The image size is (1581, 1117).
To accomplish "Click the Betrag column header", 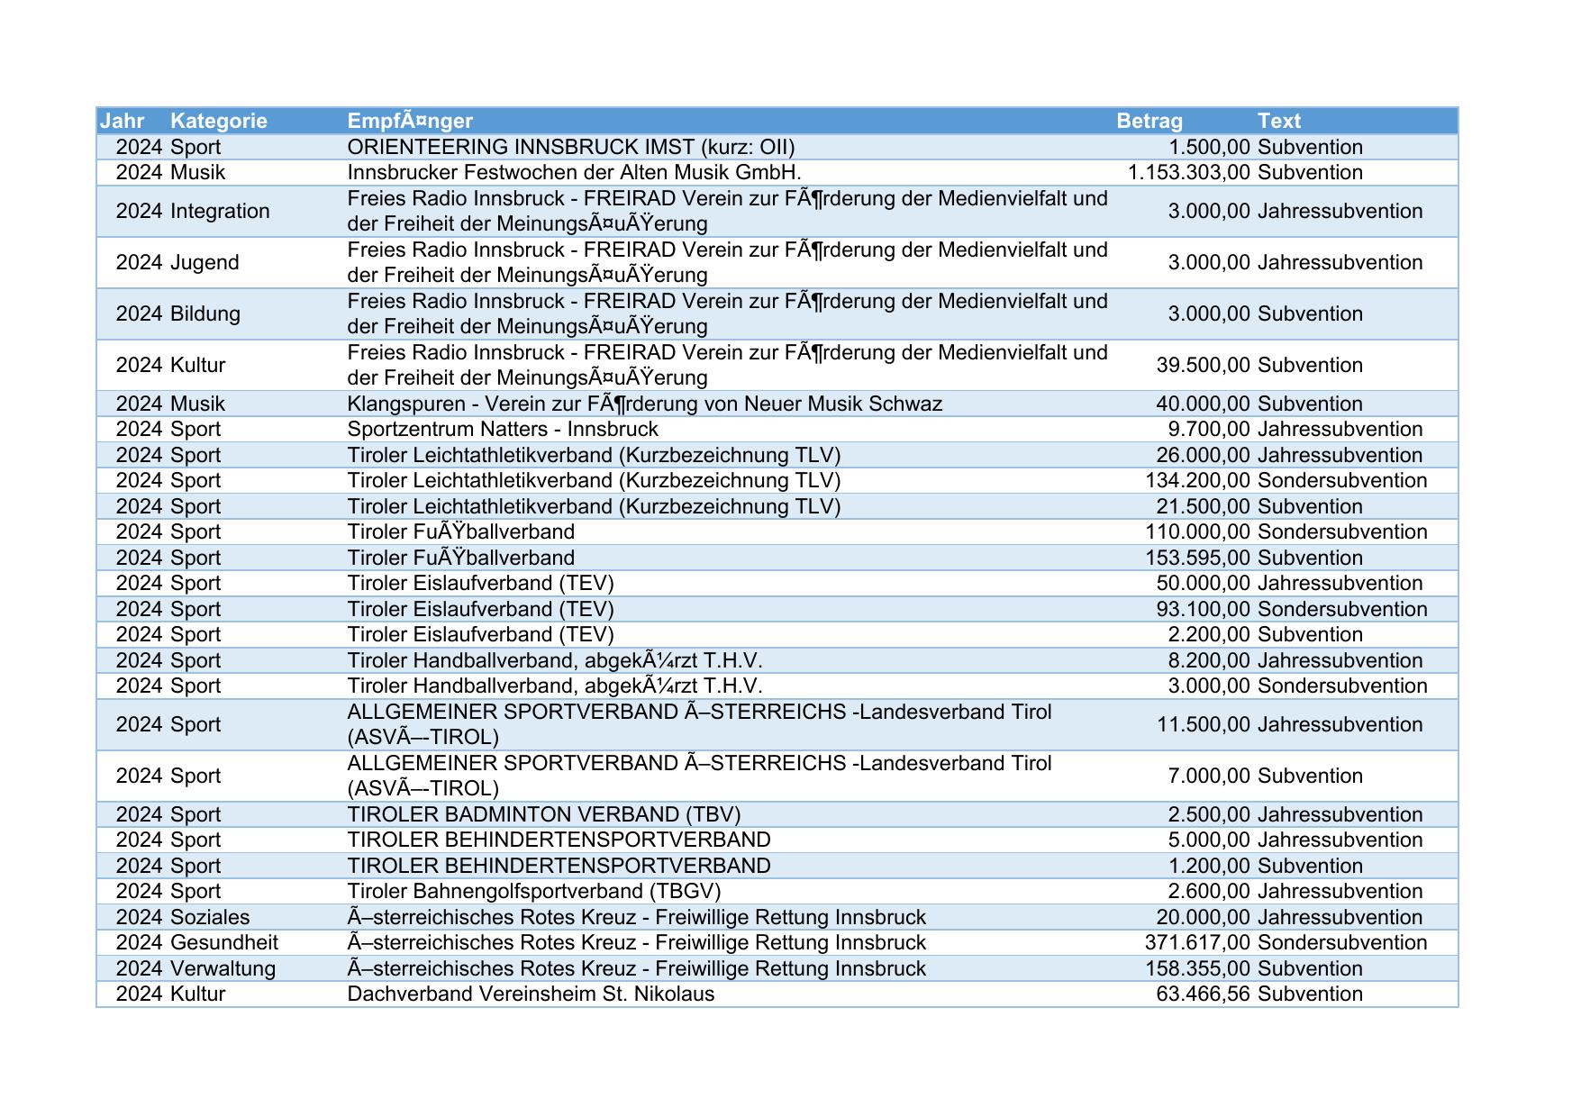I will tap(1149, 121).
